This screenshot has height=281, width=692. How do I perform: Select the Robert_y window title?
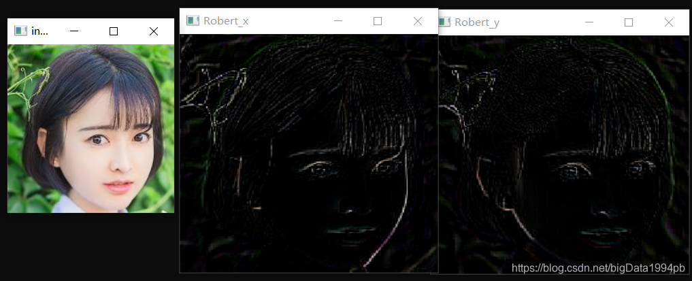(x=477, y=22)
